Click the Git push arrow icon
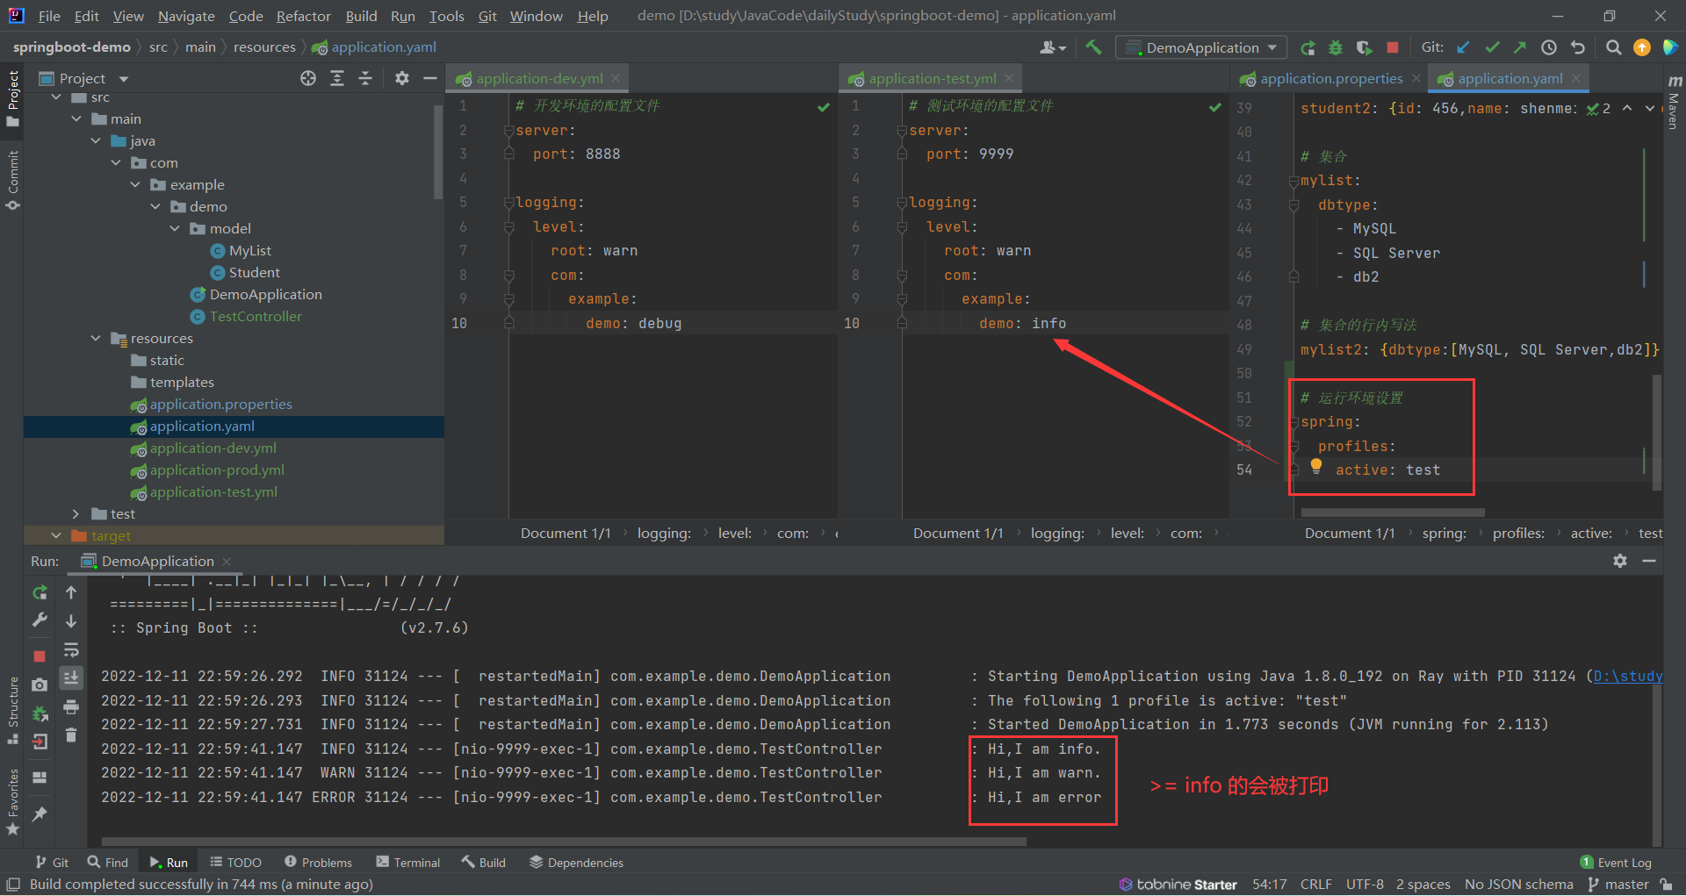The width and height of the screenshot is (1686, 896). tap(1520, 47)
